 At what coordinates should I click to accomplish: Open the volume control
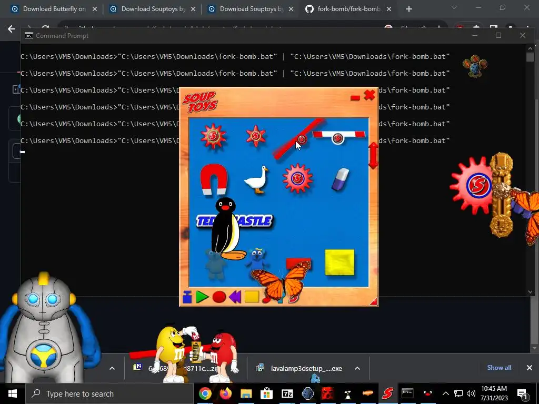pyautogui.click(x=471, y=393)
